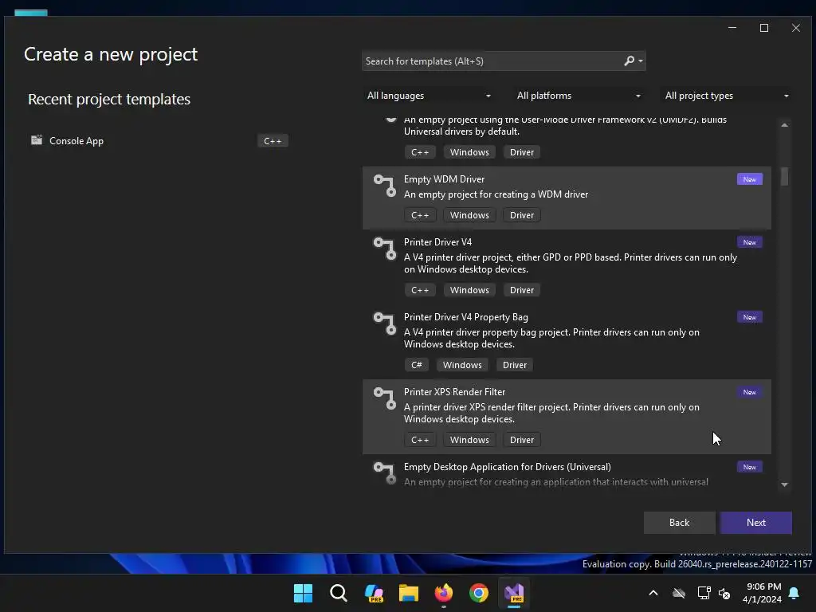
Task: Click the New badge on Empty WDM Driver
Action: coord(749,179)
